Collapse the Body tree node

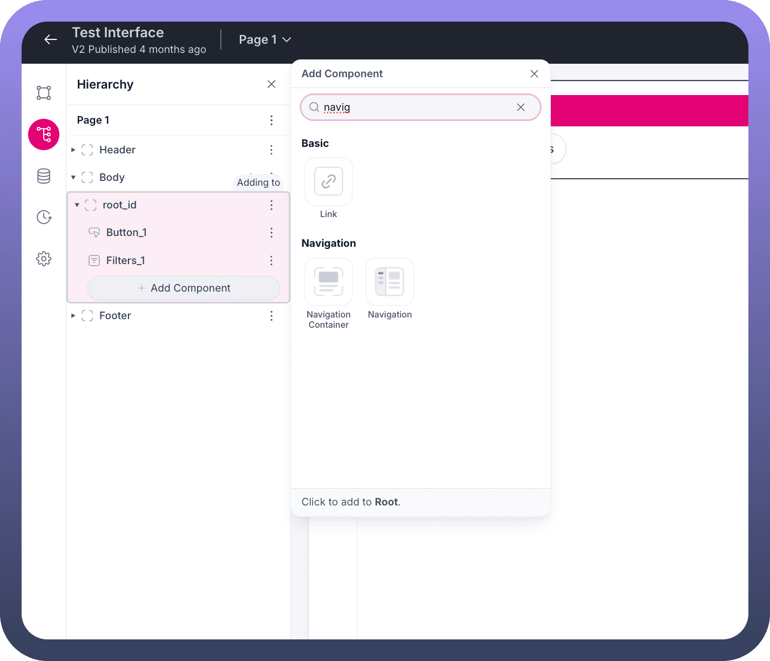(x=73, y=178)
